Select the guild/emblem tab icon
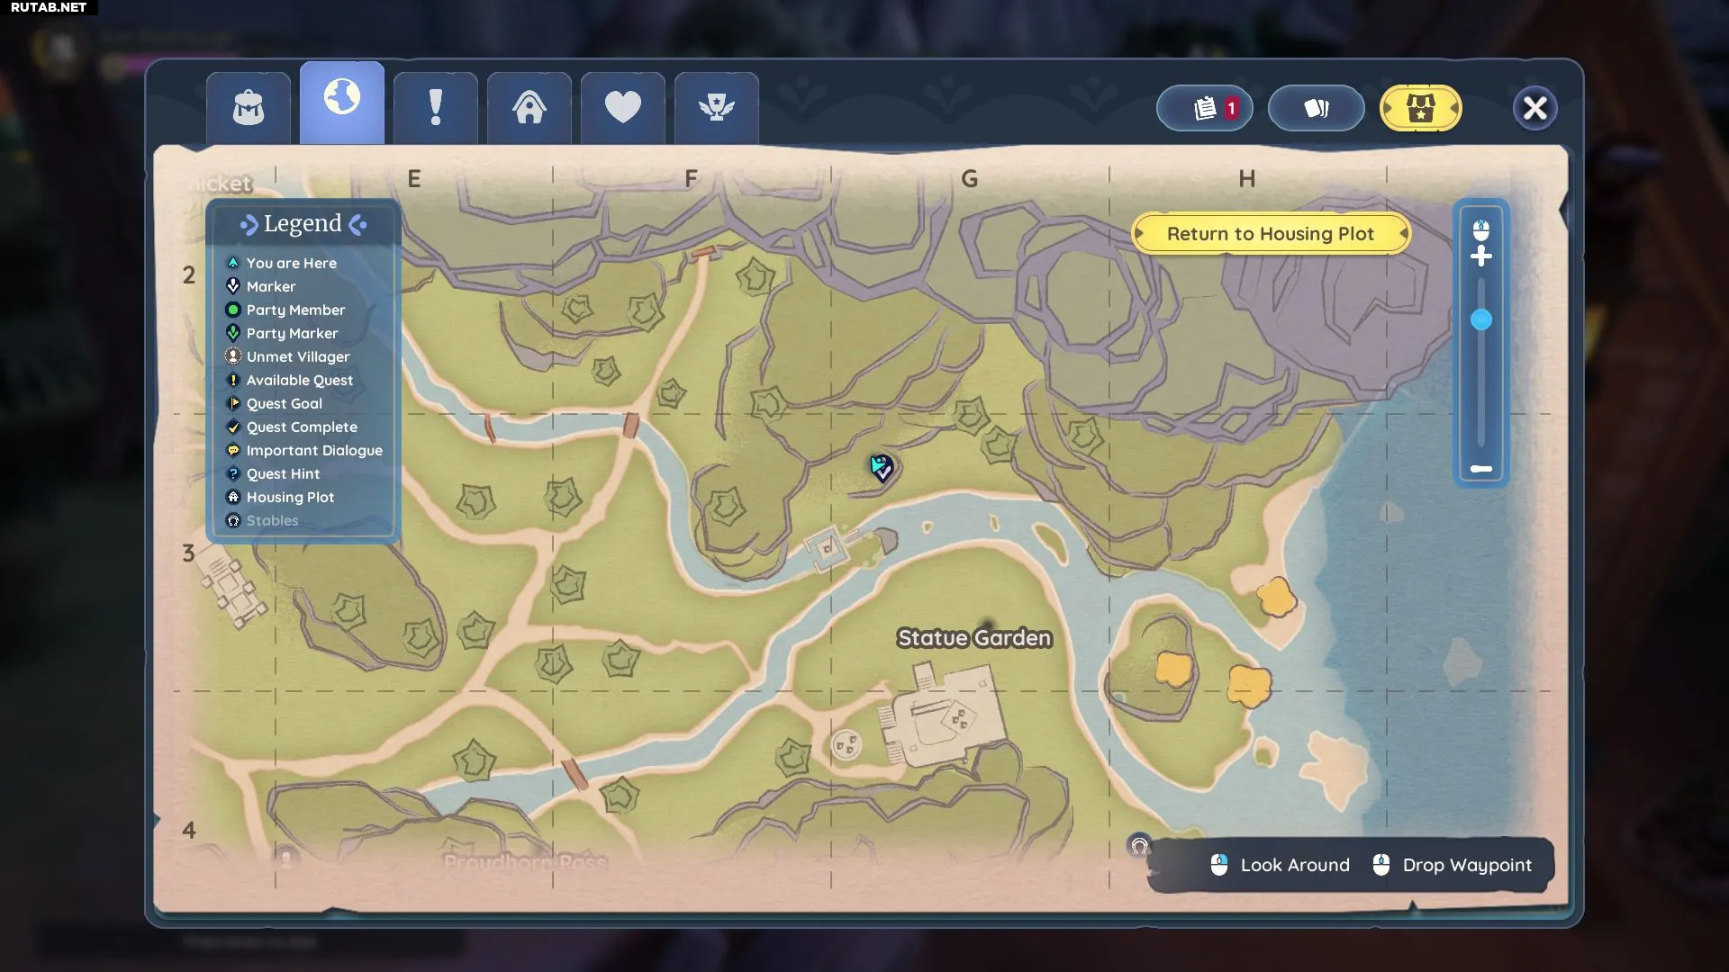The height and width of the screenshot is (972, 1729). click(715, 105)
